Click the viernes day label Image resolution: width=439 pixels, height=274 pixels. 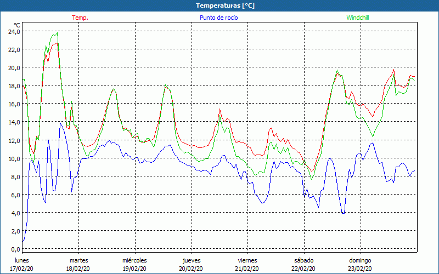coord(247,260)
